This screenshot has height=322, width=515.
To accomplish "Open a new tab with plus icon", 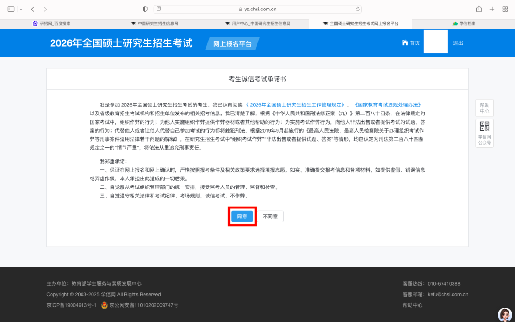I will point(492,9).
